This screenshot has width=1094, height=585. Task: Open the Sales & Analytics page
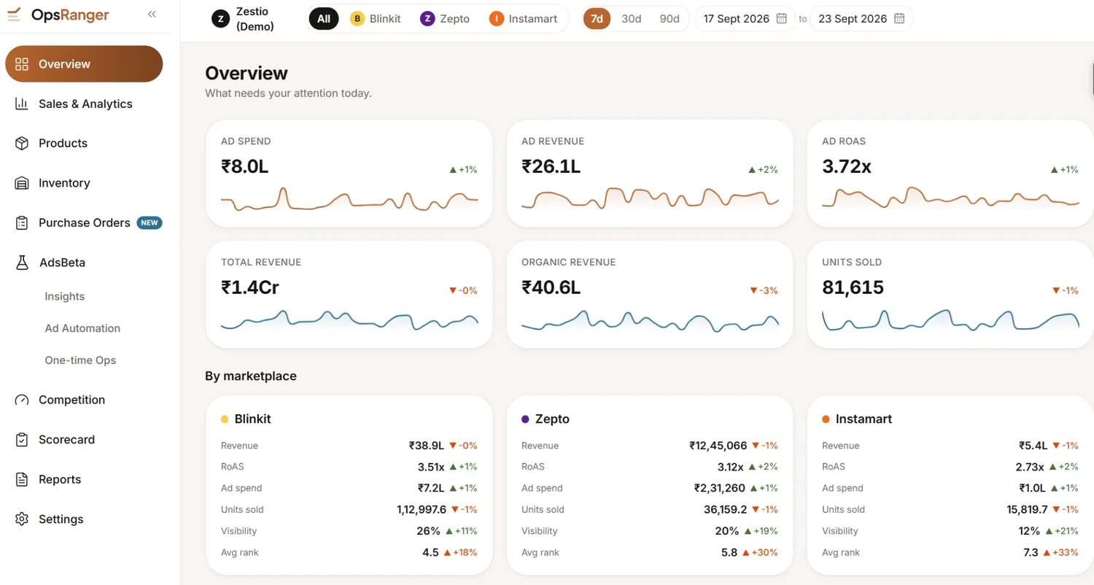coord(84,104)
